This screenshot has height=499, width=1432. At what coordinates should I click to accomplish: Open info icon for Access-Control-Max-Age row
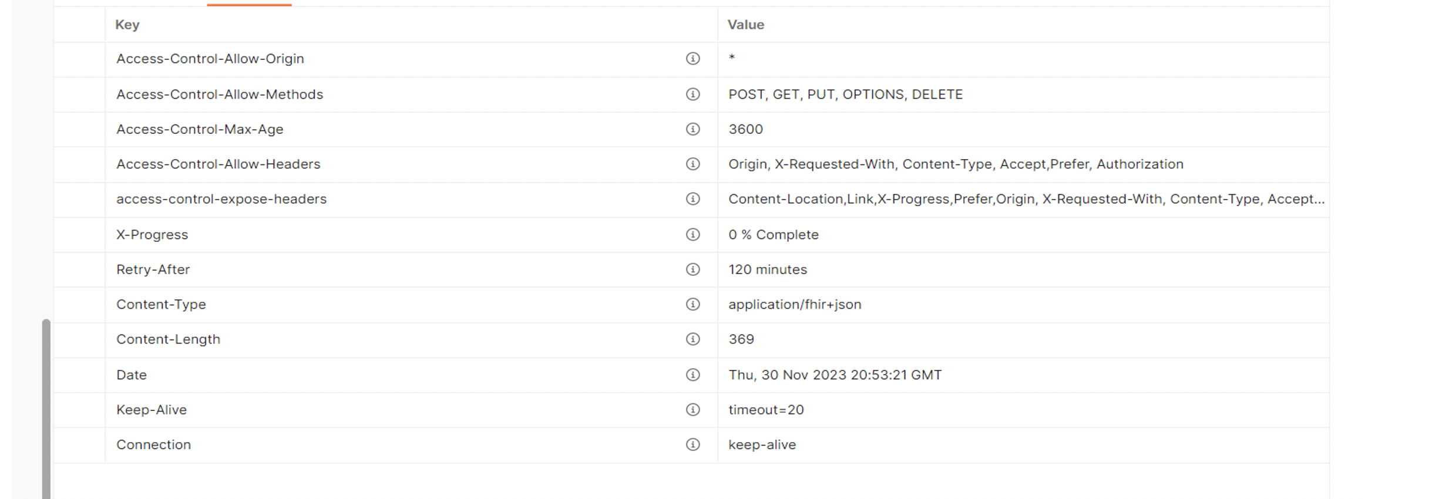pos(693,129)
